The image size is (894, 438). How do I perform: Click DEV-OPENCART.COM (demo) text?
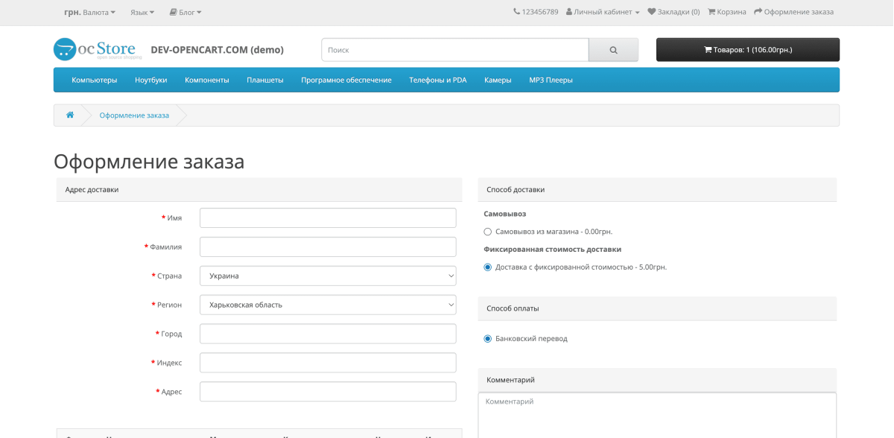click(x=218, y=50)
